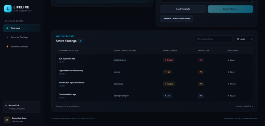Click express package cell
The height and width of the screenshot is (126, 265).
point(117,72)
